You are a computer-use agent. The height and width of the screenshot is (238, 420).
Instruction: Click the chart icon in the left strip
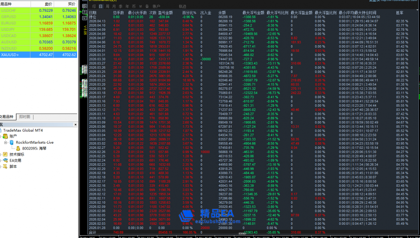[x=84, y=6]
